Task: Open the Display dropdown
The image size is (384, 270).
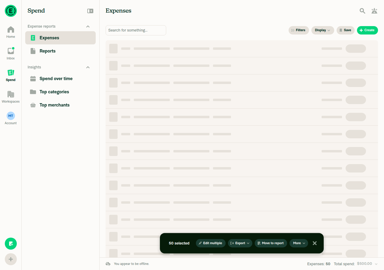Action: click(323, 30)
